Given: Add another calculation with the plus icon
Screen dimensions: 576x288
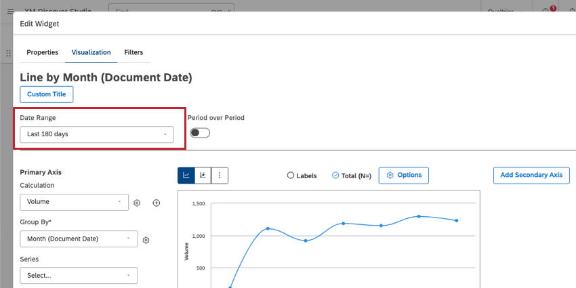Looking at the screenshot, I should 156,203.
